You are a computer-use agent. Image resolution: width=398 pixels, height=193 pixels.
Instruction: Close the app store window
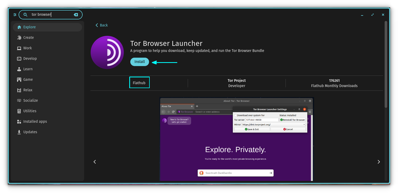383,15
